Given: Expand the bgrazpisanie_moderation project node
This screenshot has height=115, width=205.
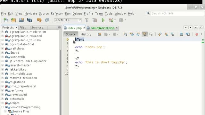Looking at the screenshot, I should pos(3,32).
